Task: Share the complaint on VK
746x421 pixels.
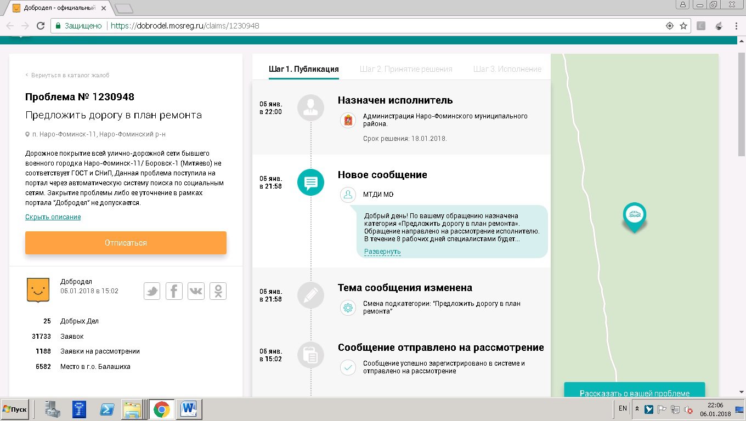Action: tap(196, 291)
